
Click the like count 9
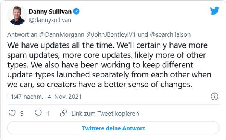click(x=22, y=113)
